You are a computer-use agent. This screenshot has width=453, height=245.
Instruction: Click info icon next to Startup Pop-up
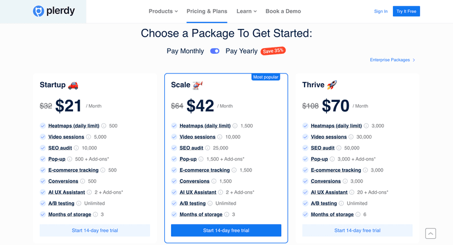point(70,159)
